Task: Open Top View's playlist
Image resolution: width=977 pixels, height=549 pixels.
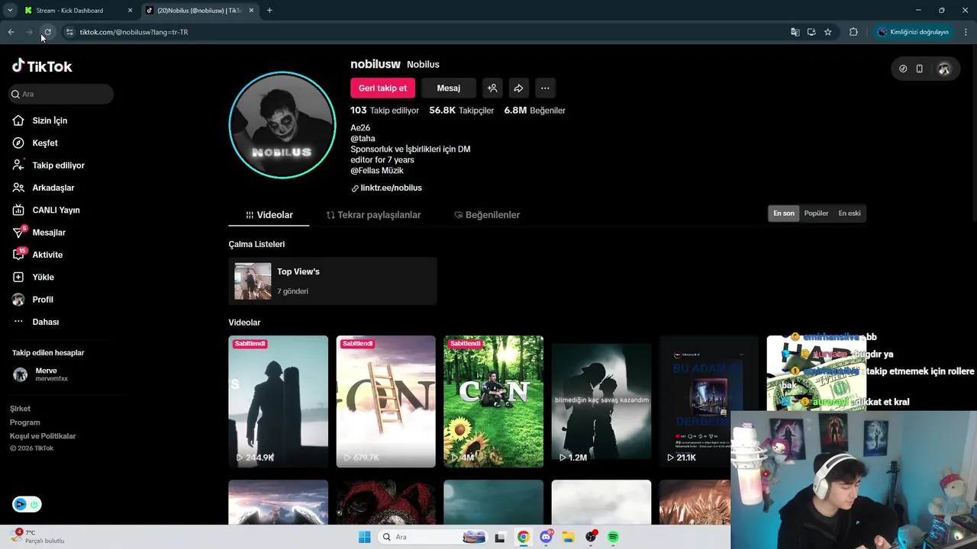Action: tap(332, 281)
